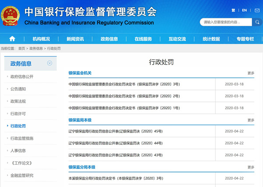Select 人事信息 in sidebar

[18, 151]
